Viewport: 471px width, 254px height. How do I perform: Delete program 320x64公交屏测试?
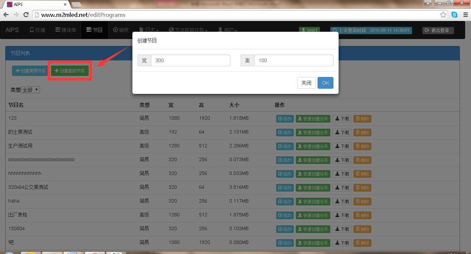[x=362, y=188]
